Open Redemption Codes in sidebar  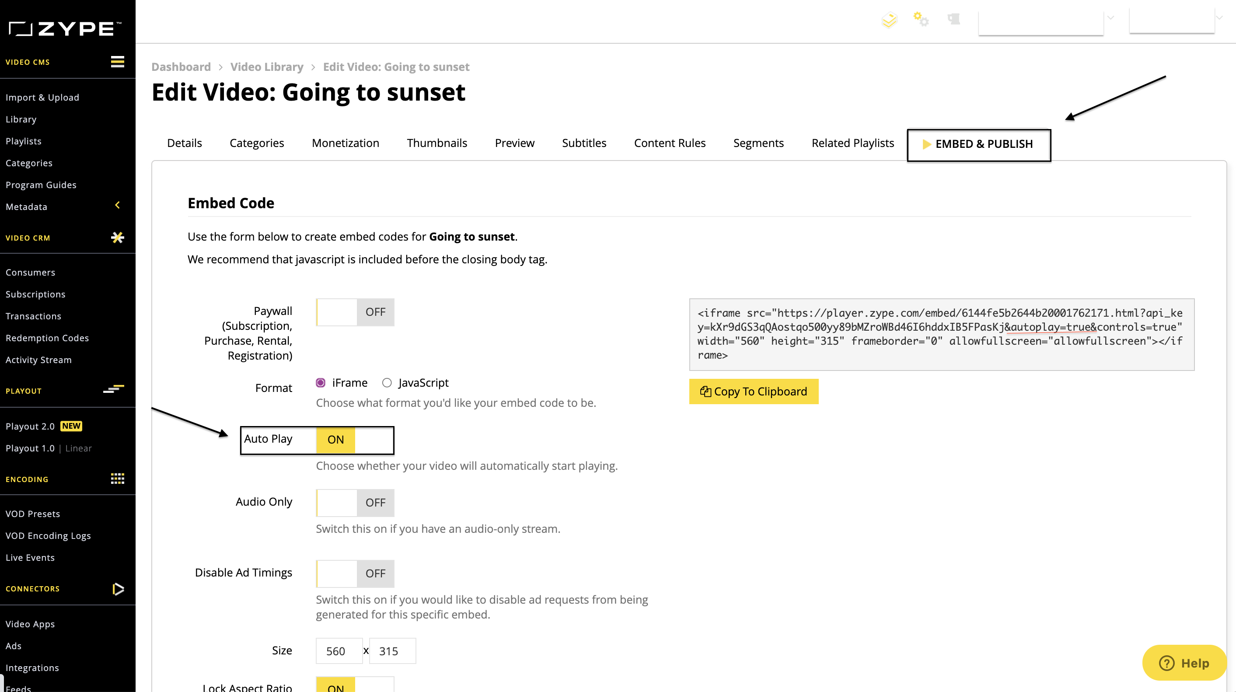pyautogui.click(x=47, y=338)
